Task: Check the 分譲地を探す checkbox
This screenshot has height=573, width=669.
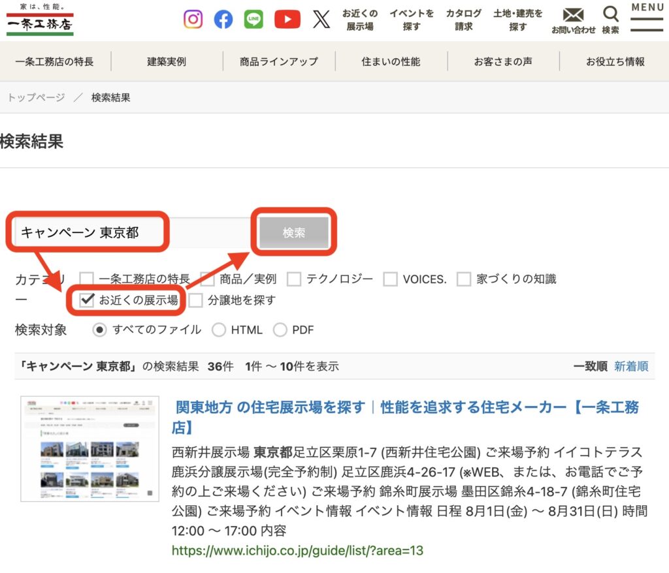Action: coord(195,300)
